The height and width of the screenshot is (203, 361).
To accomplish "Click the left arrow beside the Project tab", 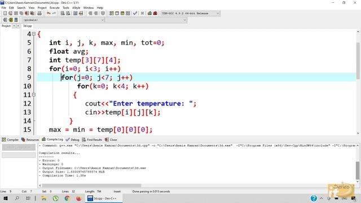I will 14,26.
